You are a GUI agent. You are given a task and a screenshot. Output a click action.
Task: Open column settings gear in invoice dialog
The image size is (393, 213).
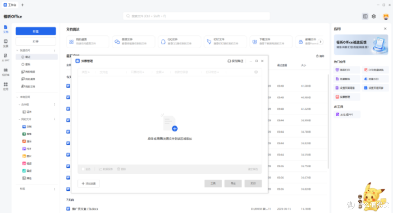coord(256,72)
